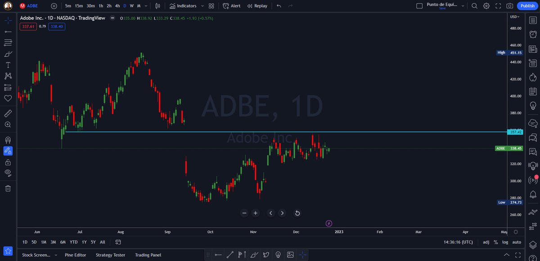540x261 pixels.
Task: Open the layout setup square icon
Action: (x=419, y=6)
